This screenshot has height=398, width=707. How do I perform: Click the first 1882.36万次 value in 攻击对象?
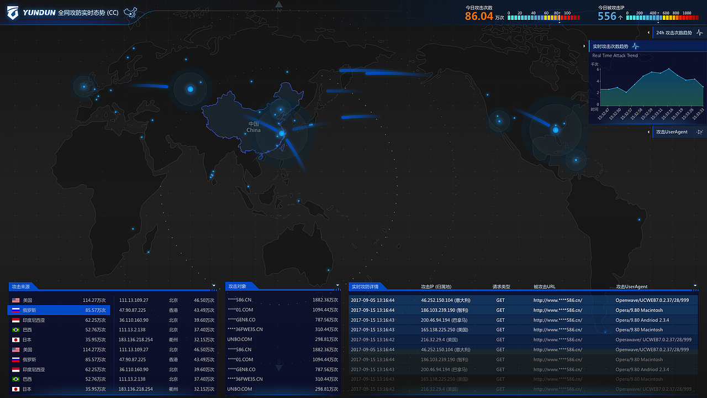(x=325, y=300)
